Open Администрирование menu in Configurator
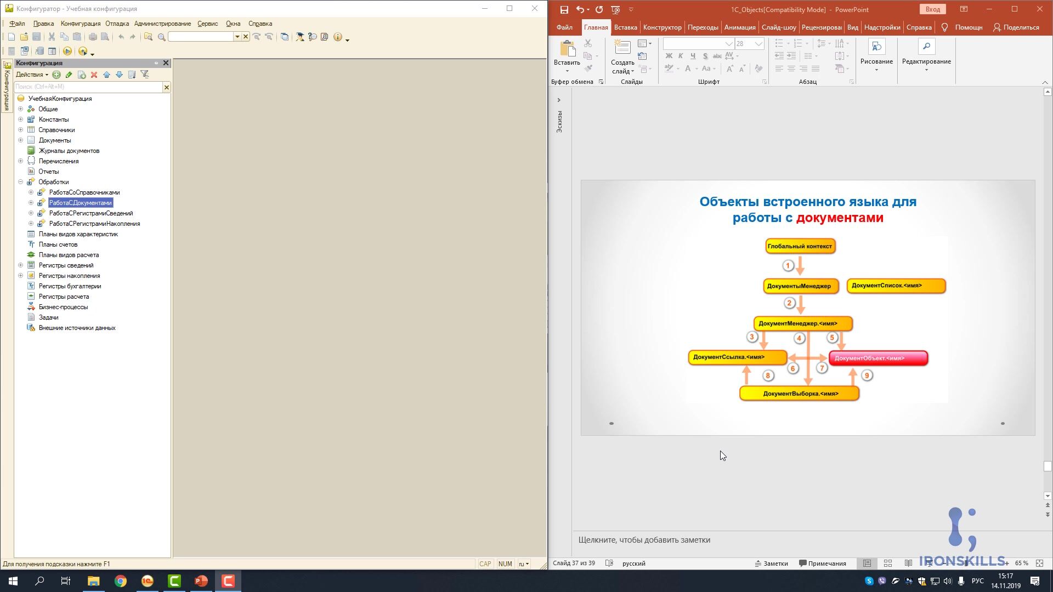1053x592 pixels. [162, 24]
